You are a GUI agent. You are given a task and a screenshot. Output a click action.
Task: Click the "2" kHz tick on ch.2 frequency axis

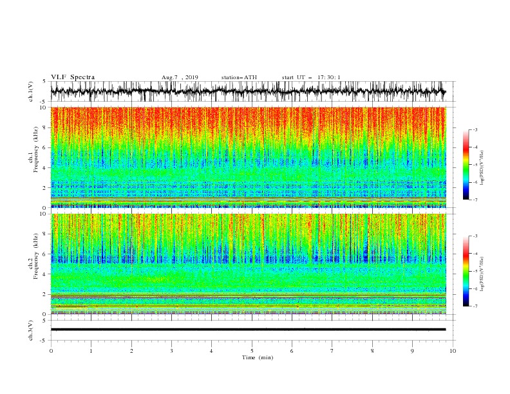pyautogui.click(x=45, y=294)
